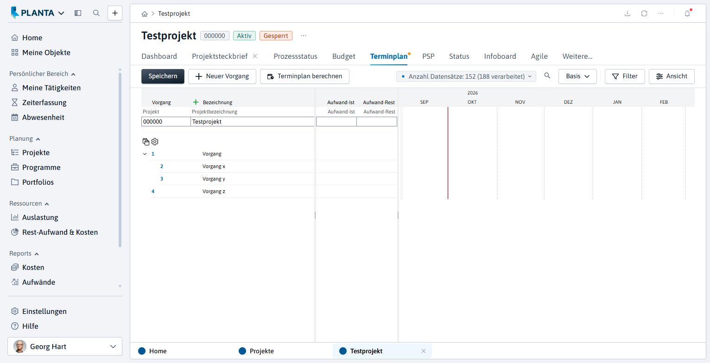This screenshot has height=363, width=710.
Task: Click the refresh icon in header
Action: [644, 13]
